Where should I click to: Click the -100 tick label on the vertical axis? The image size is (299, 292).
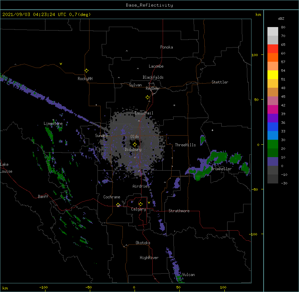tap(254, 234)
